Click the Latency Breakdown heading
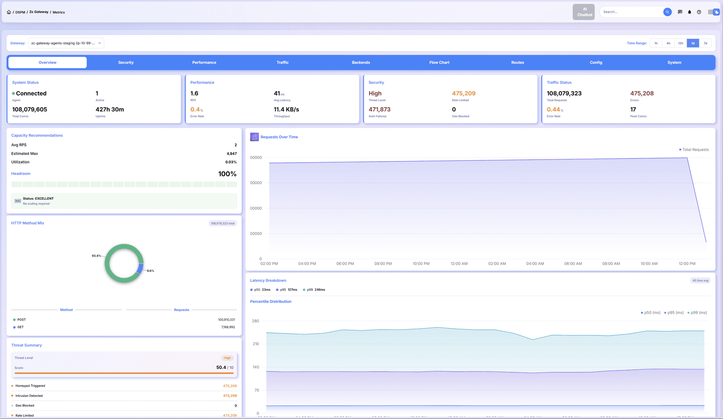 point(268,281)
